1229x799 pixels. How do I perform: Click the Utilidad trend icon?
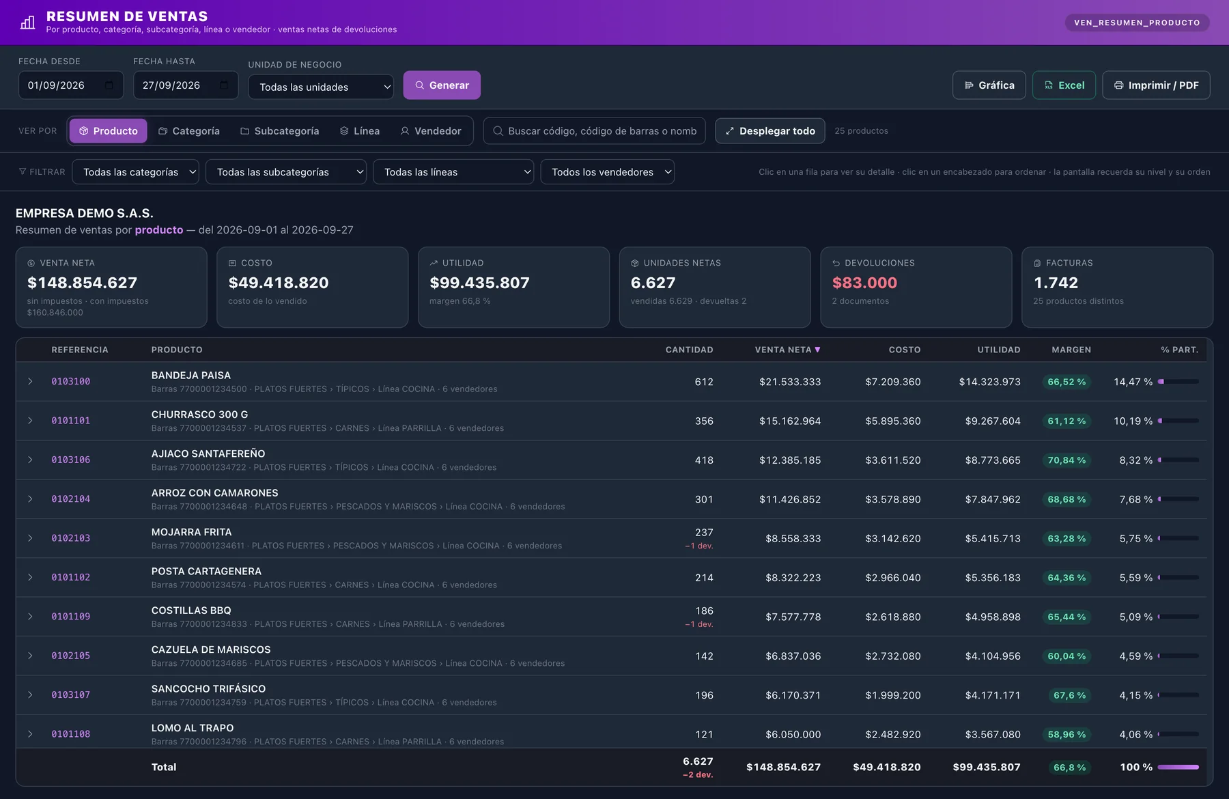434,263
